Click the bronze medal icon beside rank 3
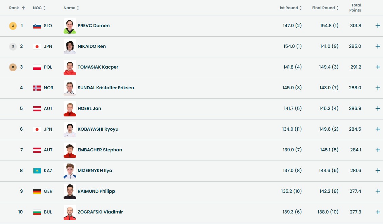The width and height of the screenshot is (383, 224). 13,67
